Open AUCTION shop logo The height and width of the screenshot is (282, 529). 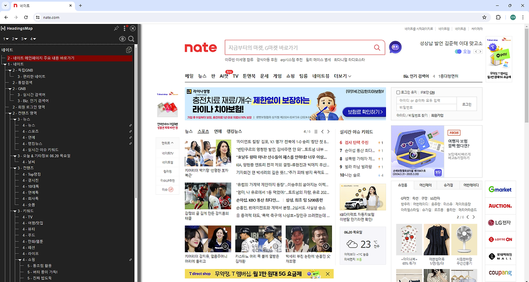pos(500,206)
